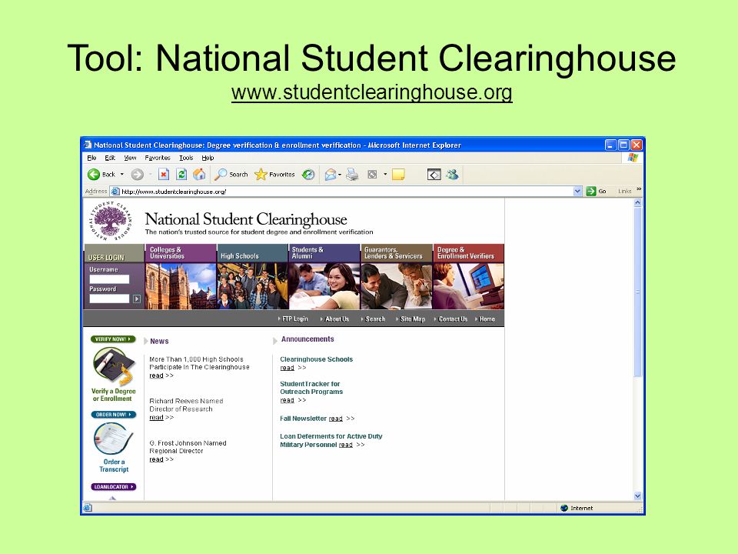The height and width of the screenshot is (554, 738).
Task: Select Degree & Enrollment Verifiers tab
Action: click(x=468, y=253)
